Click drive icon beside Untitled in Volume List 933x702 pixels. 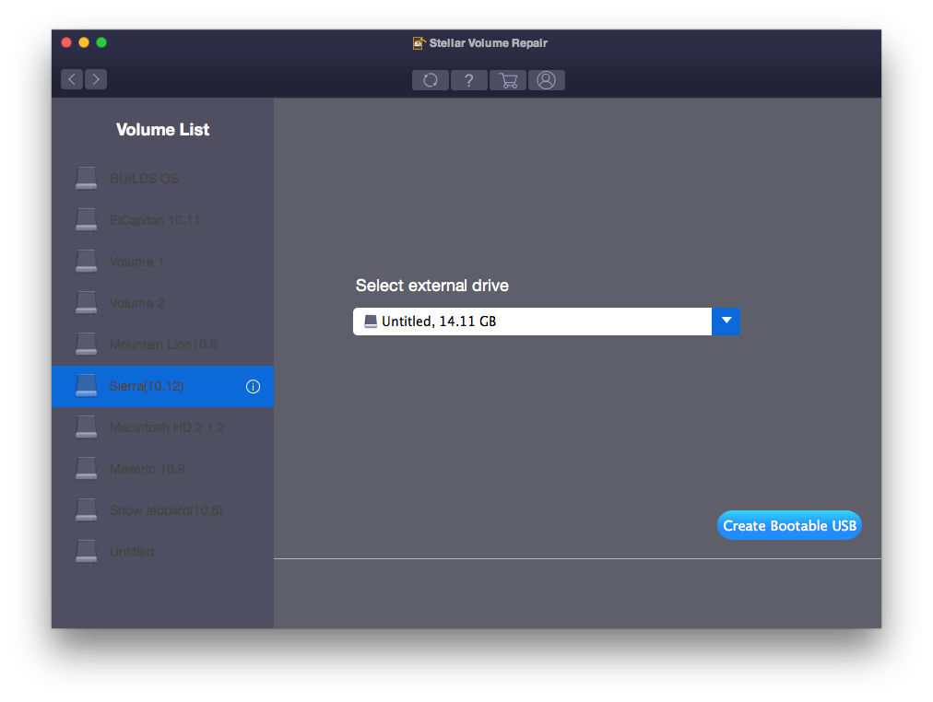pyautogui.click(x=87, y=552)
